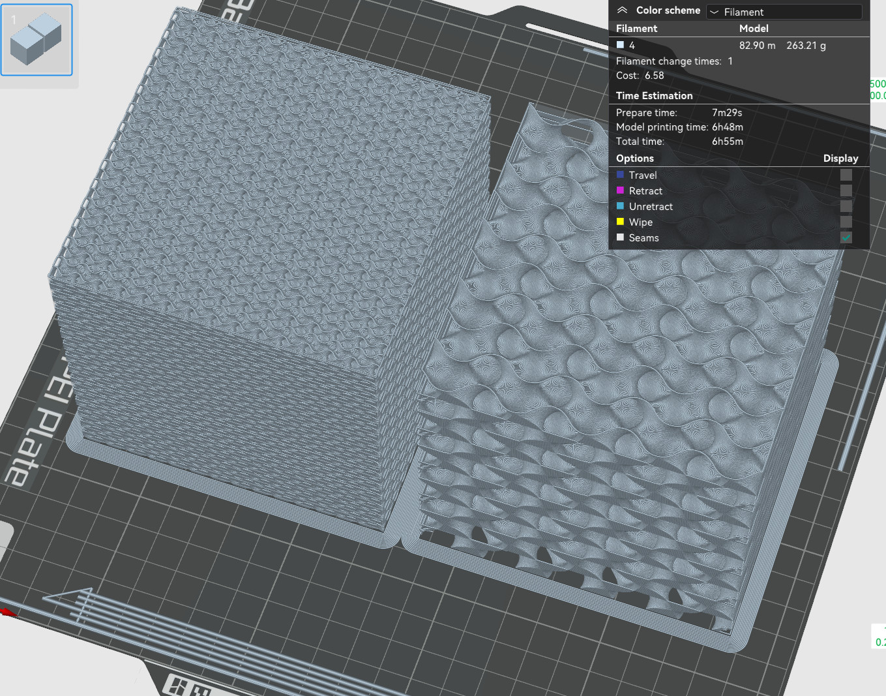The width and height of the screenshot is (886, 696).
Task: Click the Cost 6.58 row
Action: click(x=640, y=76)
